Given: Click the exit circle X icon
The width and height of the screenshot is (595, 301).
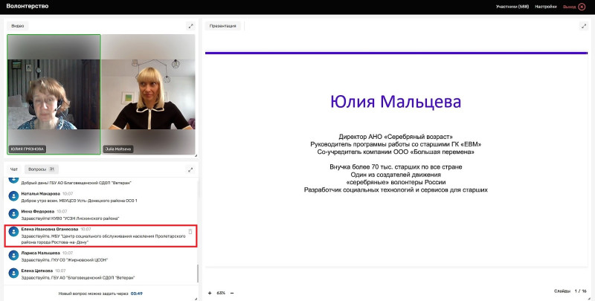Looking at the screenshot, I should pos(582,7).
